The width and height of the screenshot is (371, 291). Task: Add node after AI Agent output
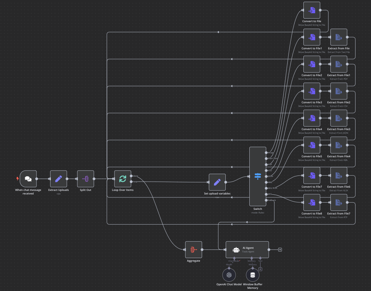coord(280,250)
